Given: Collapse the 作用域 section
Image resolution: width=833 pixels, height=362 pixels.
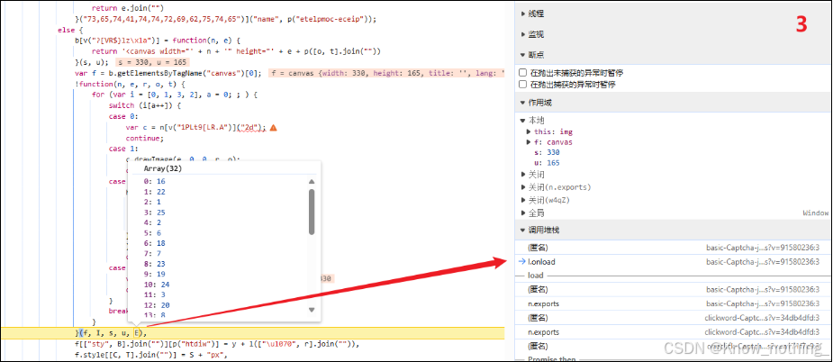Looking at the screenshot, I should 539,103.
